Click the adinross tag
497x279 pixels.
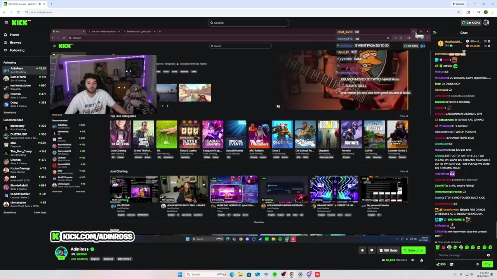tap(108, 259)
